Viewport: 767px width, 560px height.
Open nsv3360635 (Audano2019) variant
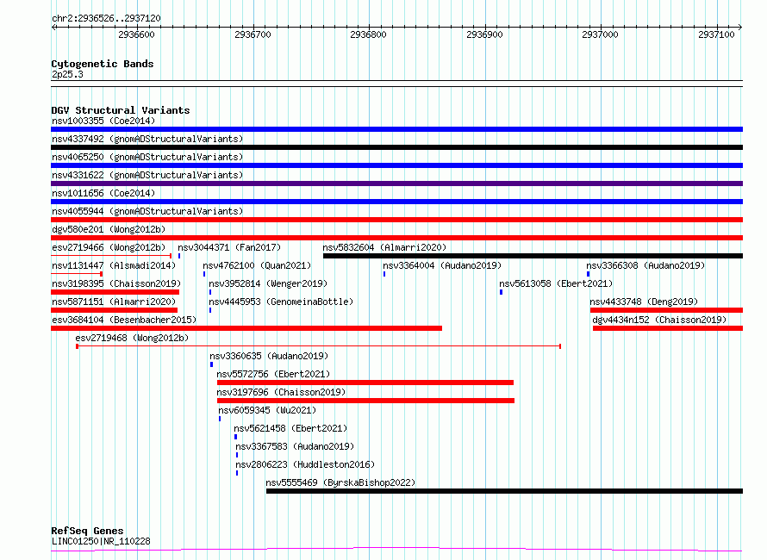pos(269,356)
